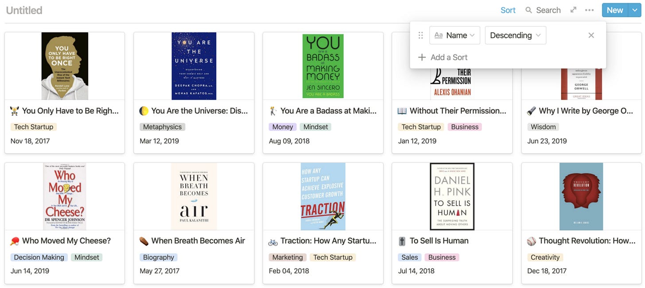The height and width of the screenshot is (288, 645).
Task: Click the Untitled database title
Action: 24,10
